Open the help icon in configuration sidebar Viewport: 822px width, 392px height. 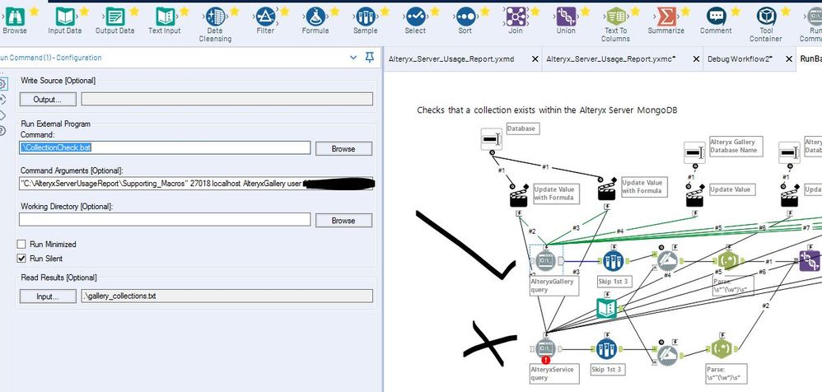pyautogui.click(x=2, y=130)
